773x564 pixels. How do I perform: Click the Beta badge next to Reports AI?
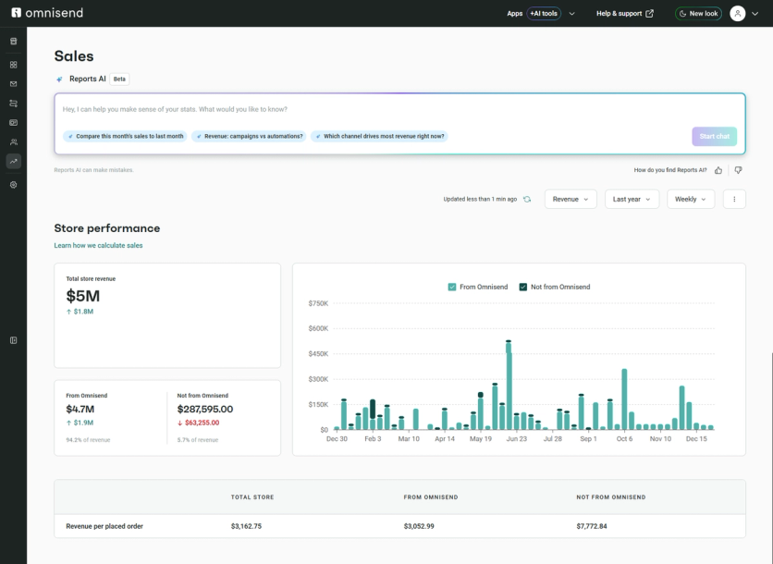tap(119, 79)
